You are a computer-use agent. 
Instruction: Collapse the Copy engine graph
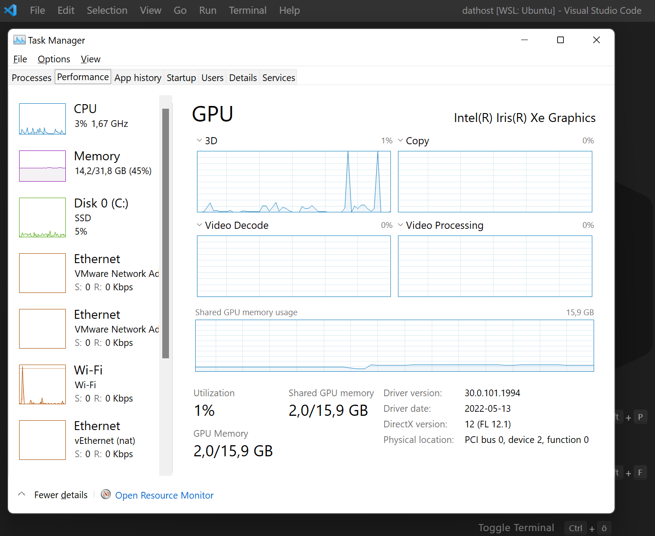tap(401, 140)
